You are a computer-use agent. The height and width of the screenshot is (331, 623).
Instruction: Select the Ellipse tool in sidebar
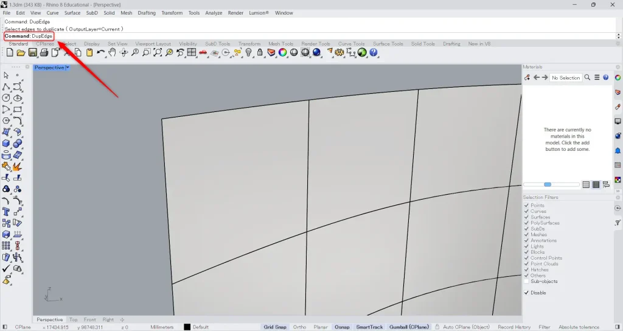(x=18, y=98)
